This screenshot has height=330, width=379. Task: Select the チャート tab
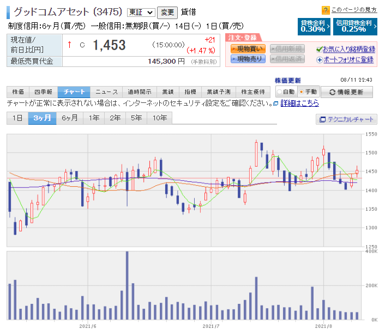click(74, 92)
